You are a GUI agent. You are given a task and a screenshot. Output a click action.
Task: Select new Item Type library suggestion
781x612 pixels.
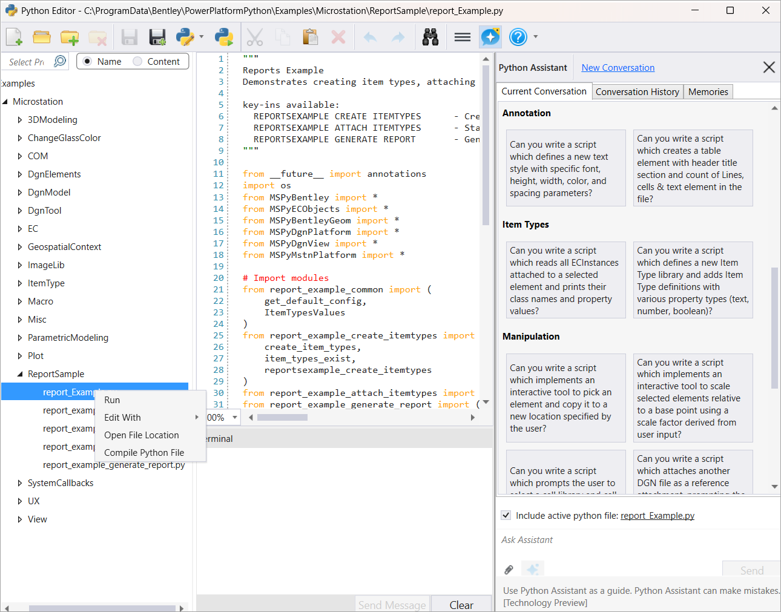(x=693, y=280)
